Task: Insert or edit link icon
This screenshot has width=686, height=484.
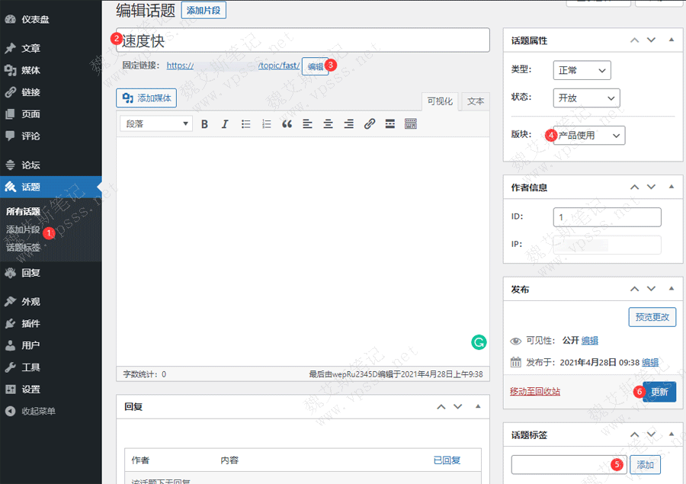Action: pyautogui.click(x=370, y=124)
